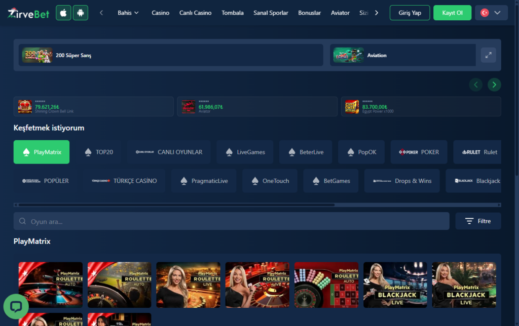Select the TOP20 category

pyautogui.click(x=99, y=152)
